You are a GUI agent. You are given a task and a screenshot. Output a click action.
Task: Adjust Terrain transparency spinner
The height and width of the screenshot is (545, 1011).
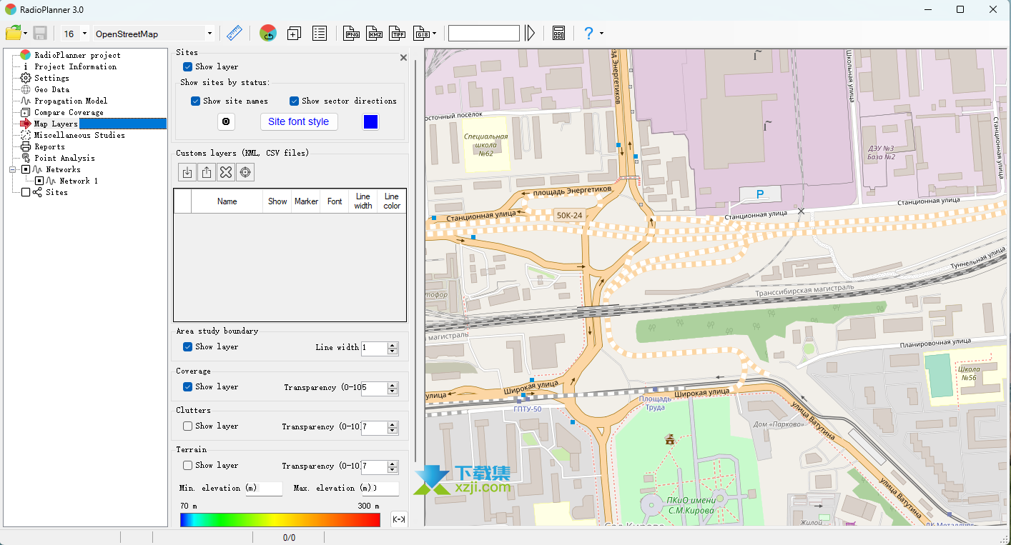point(393,467)
